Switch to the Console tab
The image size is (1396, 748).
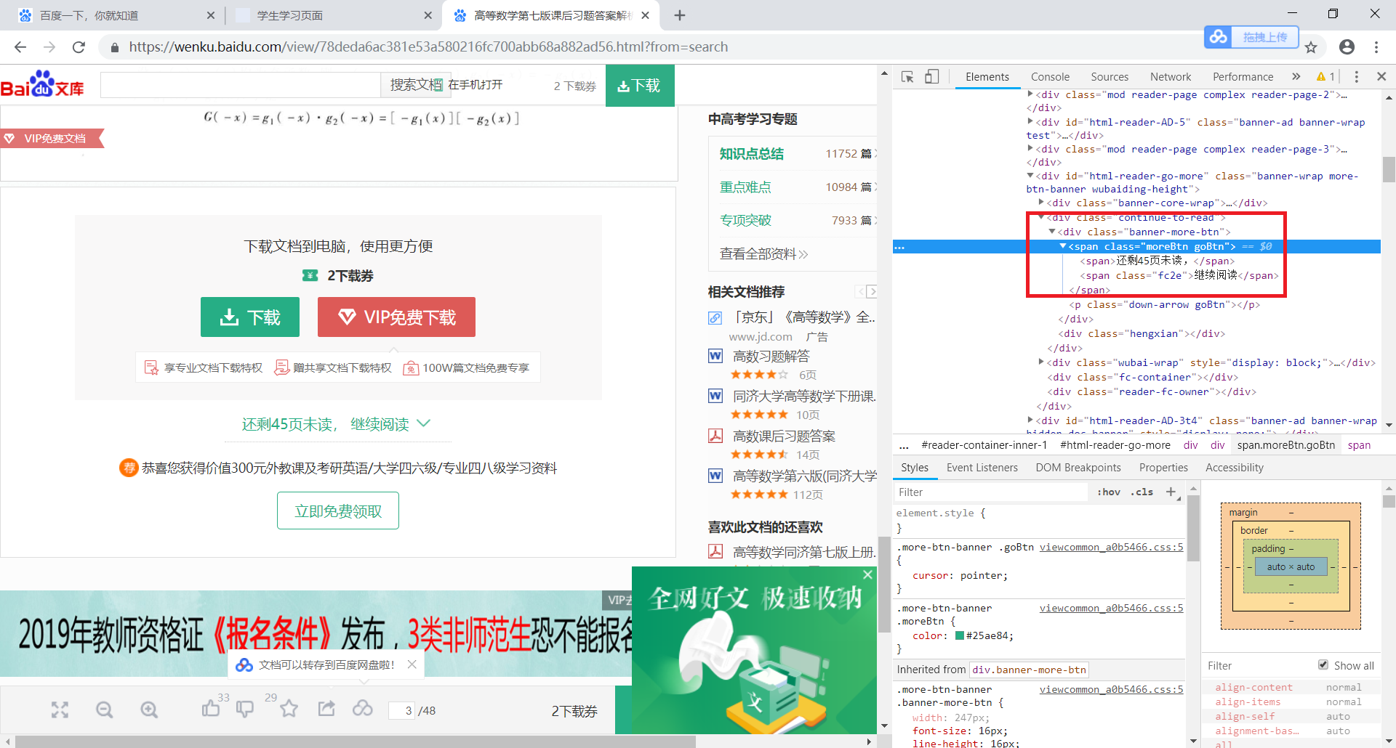(1050, 76)
